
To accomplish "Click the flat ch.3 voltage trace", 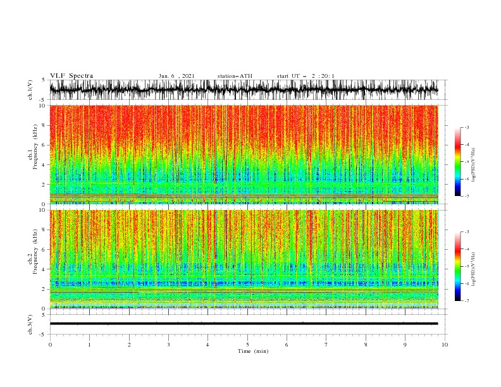I will [244, 324].
